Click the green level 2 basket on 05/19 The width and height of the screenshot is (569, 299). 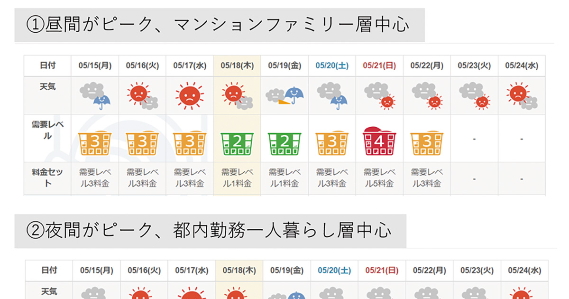(284, 143)
